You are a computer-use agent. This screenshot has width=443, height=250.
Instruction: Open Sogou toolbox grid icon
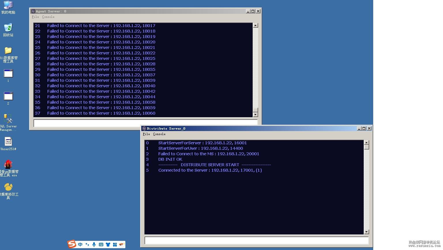point(115,245)
